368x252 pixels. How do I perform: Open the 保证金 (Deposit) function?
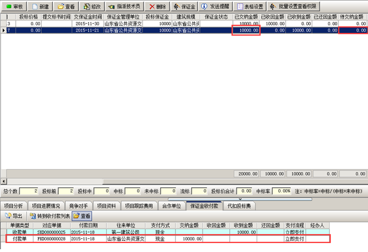[184, 6]
